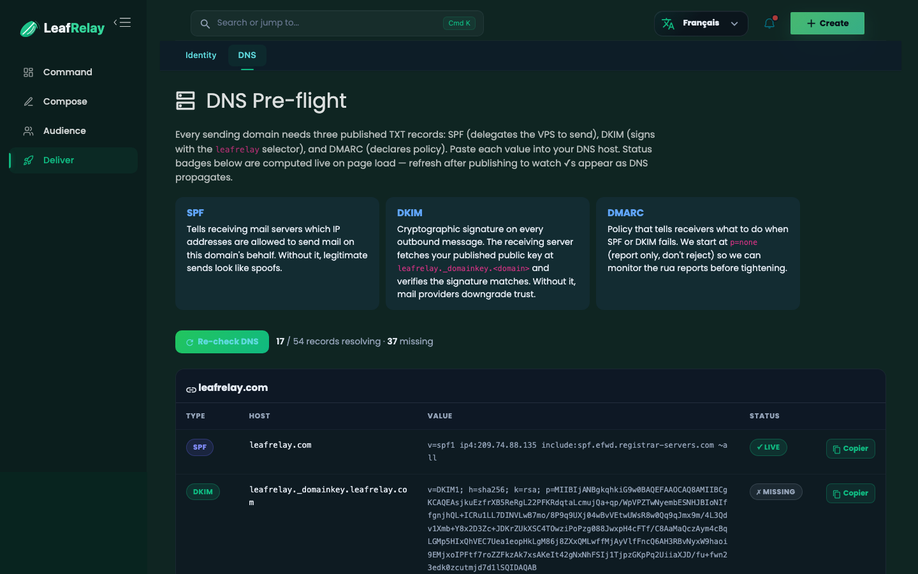
Task: Copy the SPF record with Copier
Action: [850, 448]
